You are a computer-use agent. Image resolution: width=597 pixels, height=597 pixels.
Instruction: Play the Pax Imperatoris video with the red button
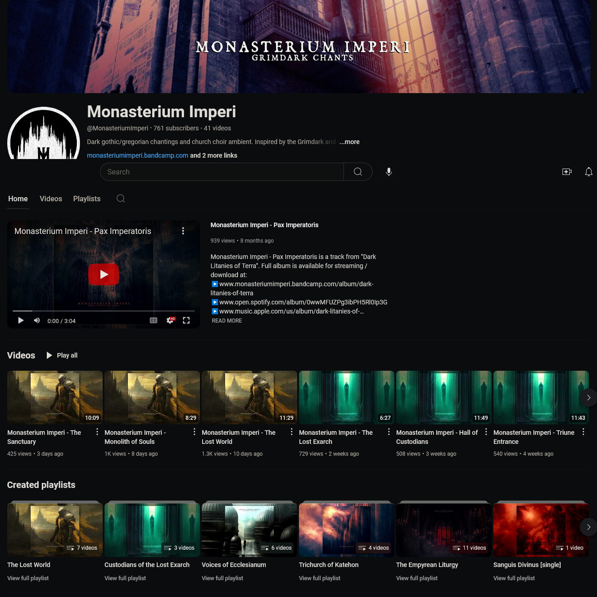104,274
